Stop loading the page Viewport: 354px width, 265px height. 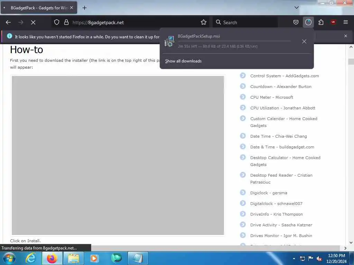[x=33, y=22]
